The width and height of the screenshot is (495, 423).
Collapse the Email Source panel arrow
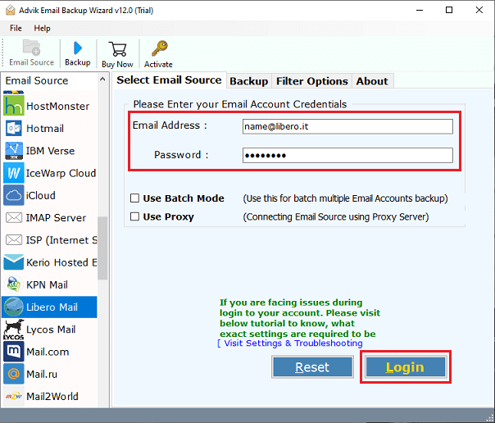[102, 80]
